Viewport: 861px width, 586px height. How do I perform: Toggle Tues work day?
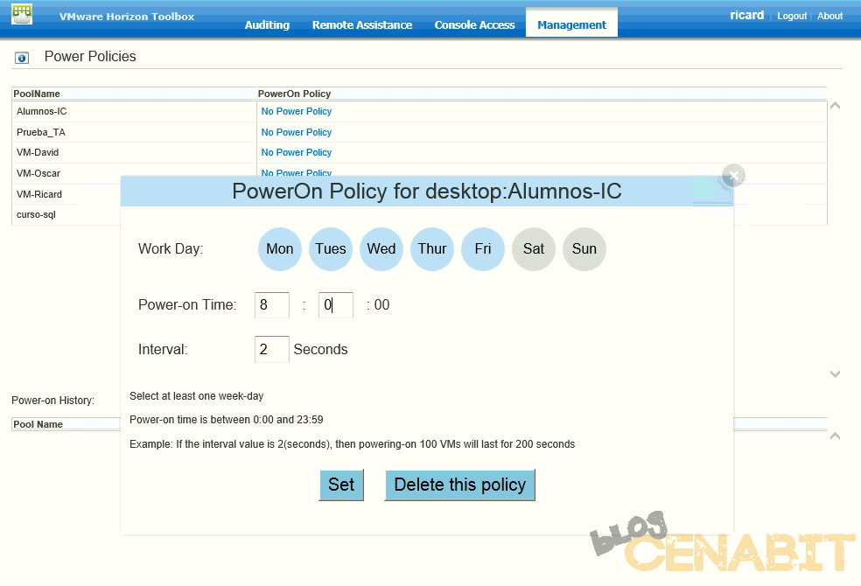331,249
